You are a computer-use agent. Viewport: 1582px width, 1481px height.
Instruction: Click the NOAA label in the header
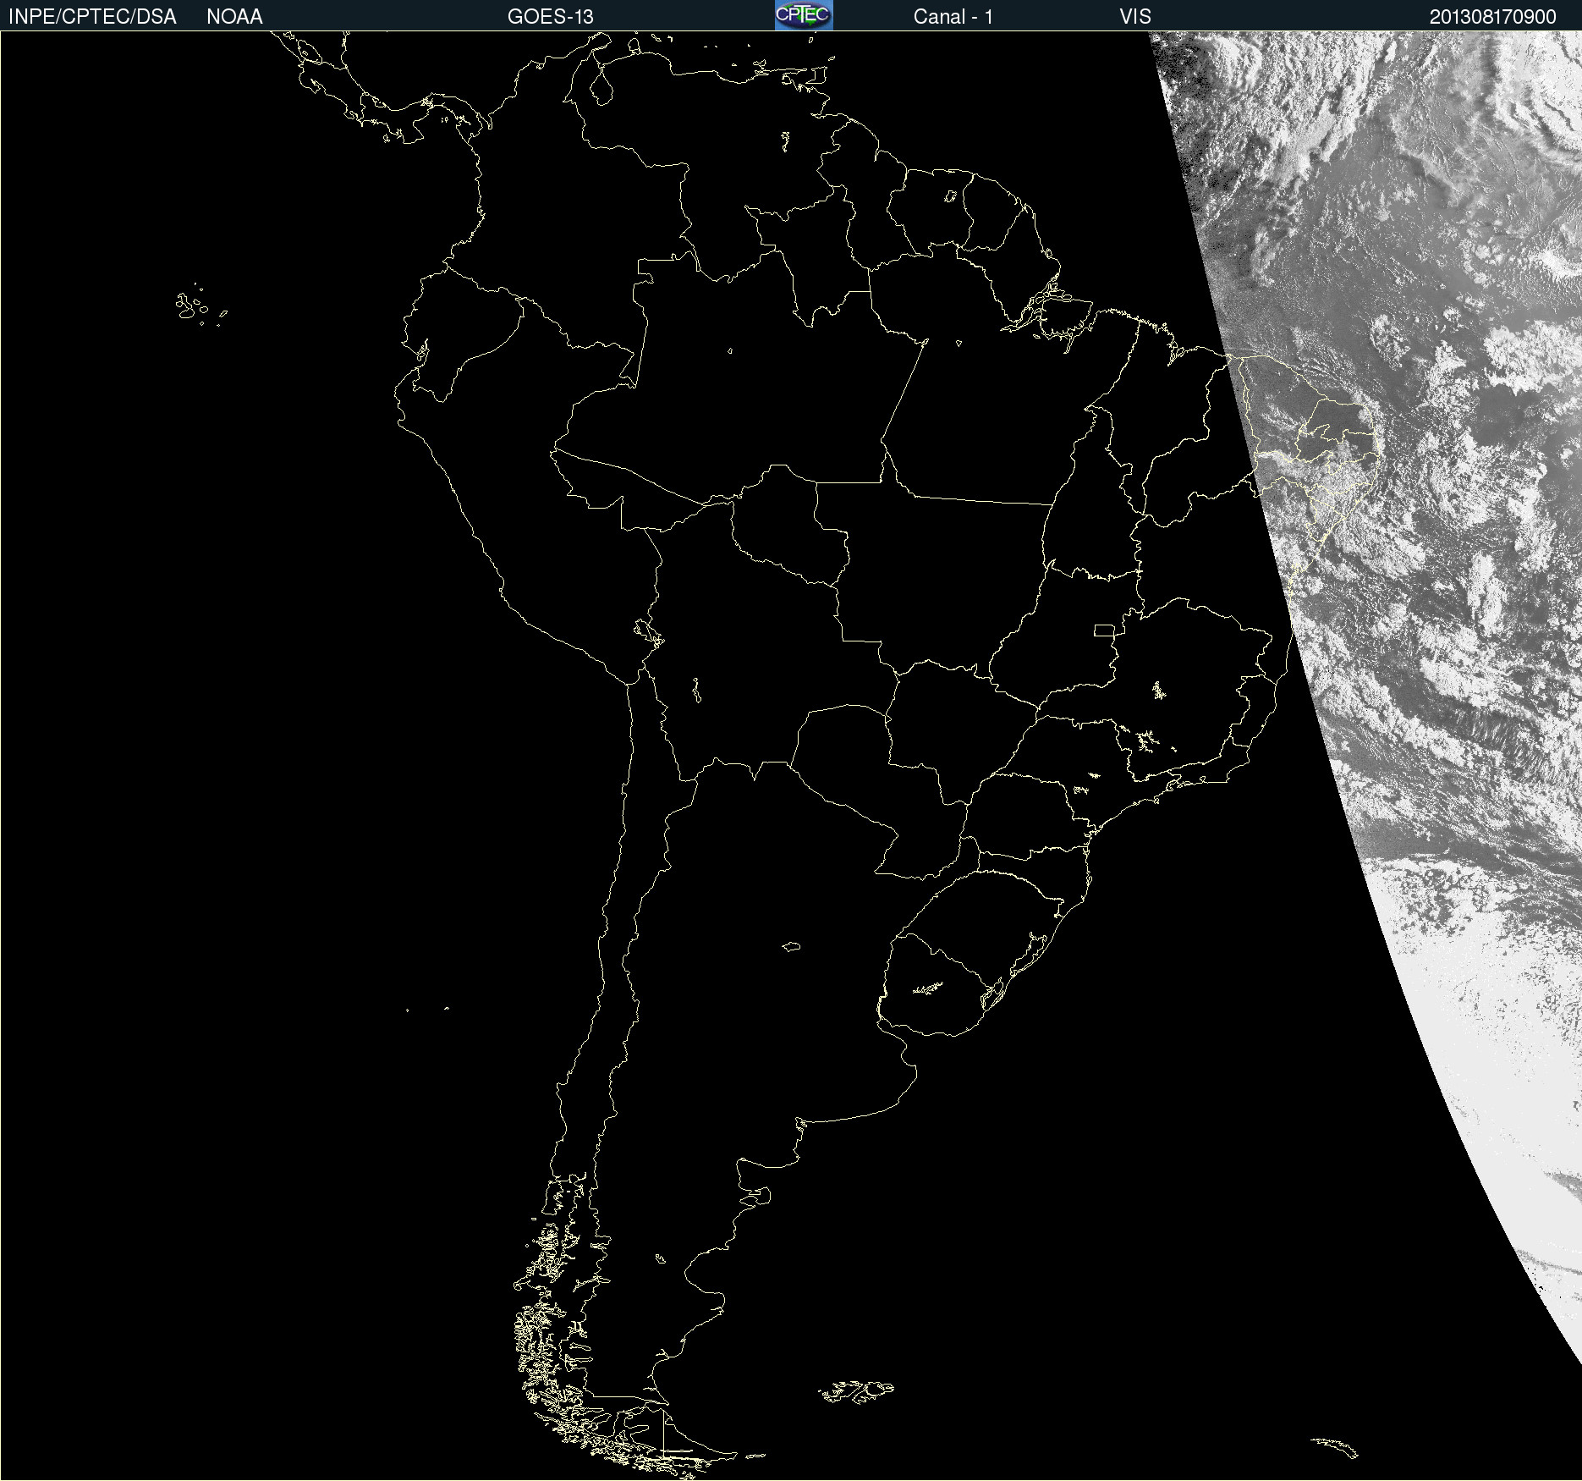234,17
